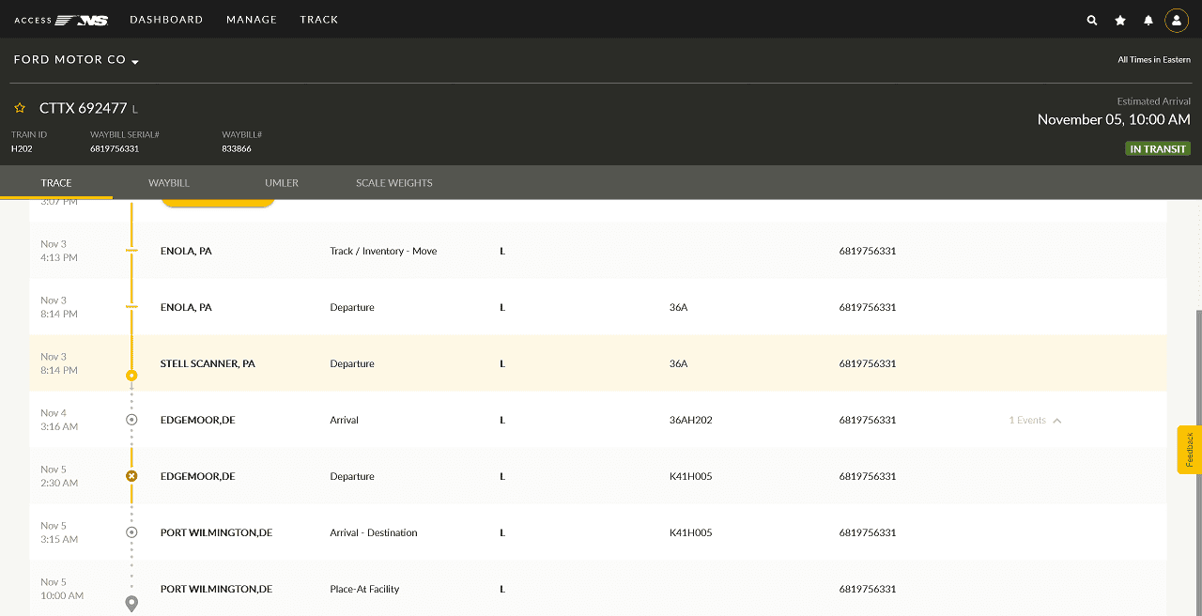This screenshot has width=1202, height=616.
Task: Open the notifications bell
Action: pyautogui.click(x=1148, y=20)
